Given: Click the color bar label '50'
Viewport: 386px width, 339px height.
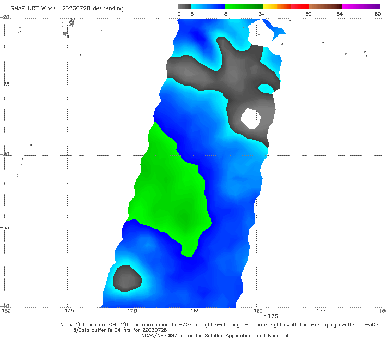Looking at the screenshot, I should click(x=308, y=14).
